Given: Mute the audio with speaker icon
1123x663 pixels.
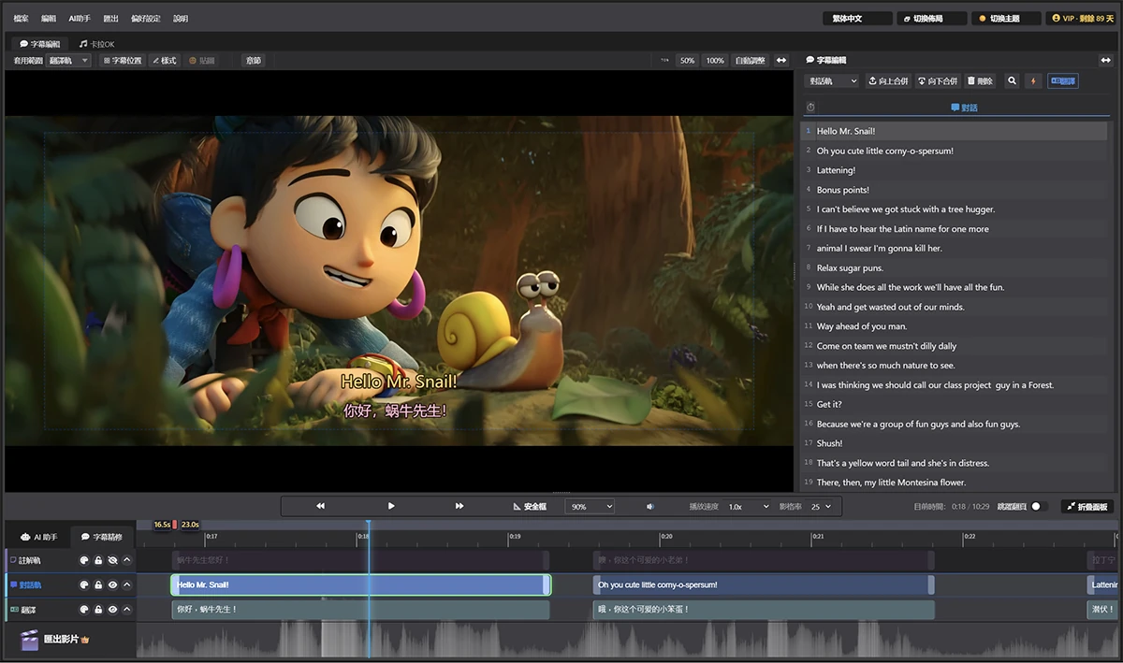Looking at the screenshot, I should [x=650, y=507].
